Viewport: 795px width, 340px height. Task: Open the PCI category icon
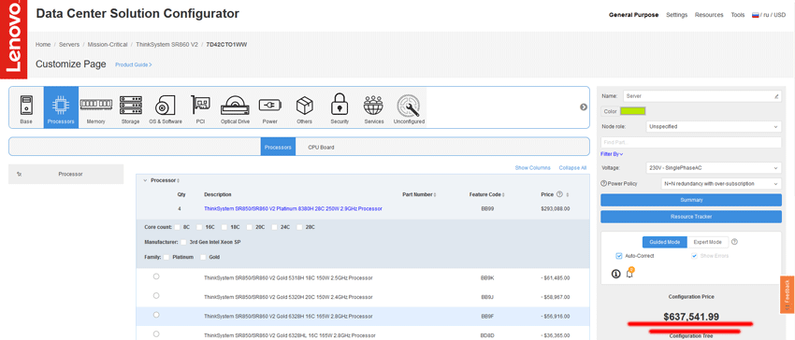point(200,107)
